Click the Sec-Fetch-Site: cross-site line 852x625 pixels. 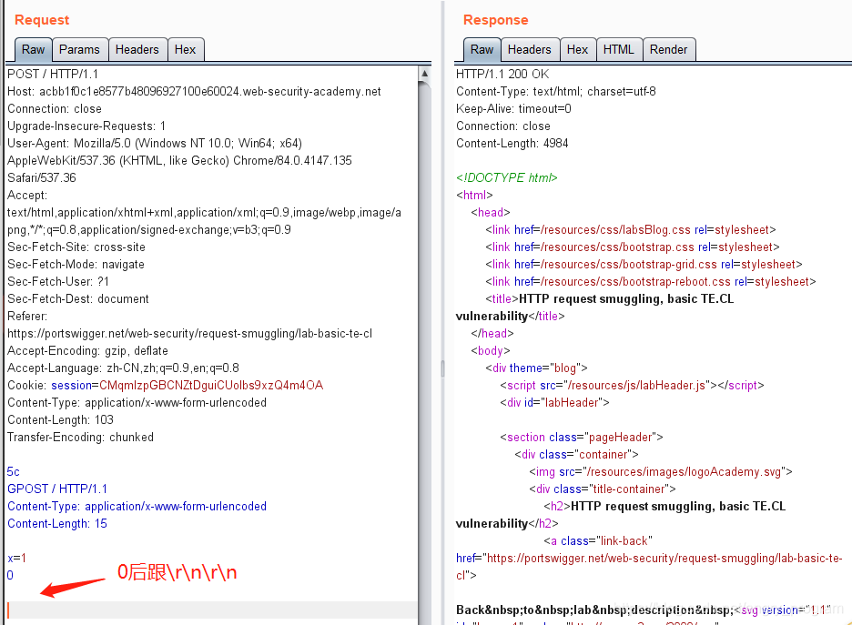coord(76,247)
